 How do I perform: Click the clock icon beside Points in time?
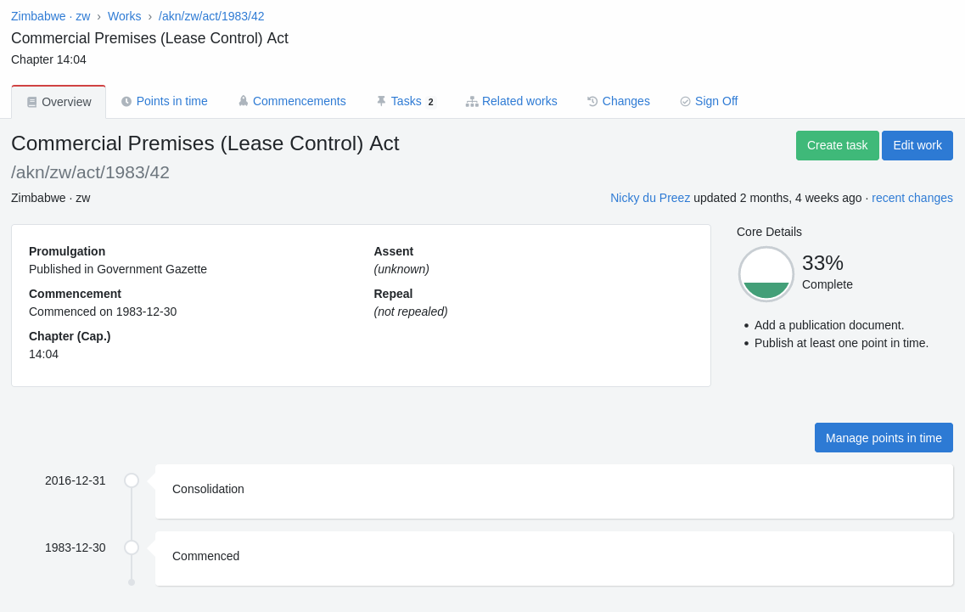pos(126,101)
